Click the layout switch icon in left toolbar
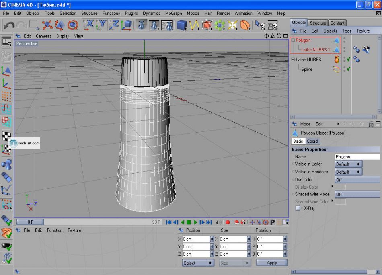This screenshot has width=382, height=275. pyautogui.click(x=6, y=41)
